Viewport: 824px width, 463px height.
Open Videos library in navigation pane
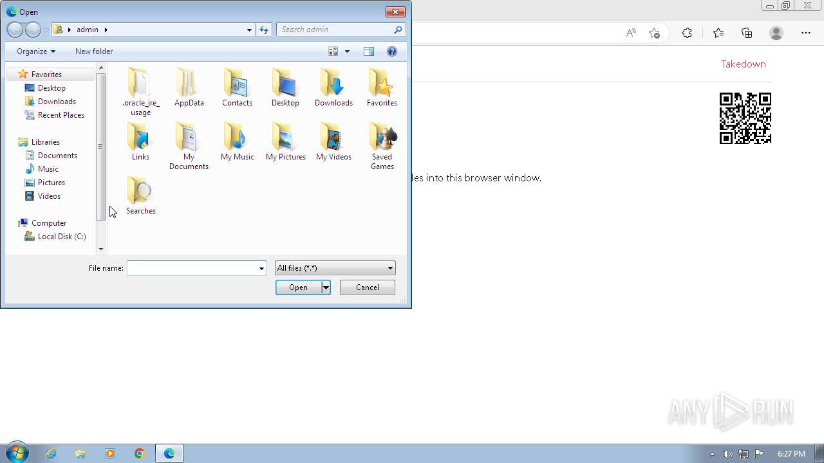[x=49, y=196]
